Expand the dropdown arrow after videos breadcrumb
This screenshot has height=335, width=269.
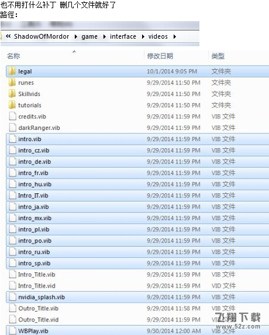175,37
